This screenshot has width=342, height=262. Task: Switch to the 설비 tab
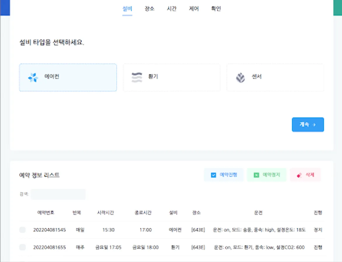coord(127,8)
